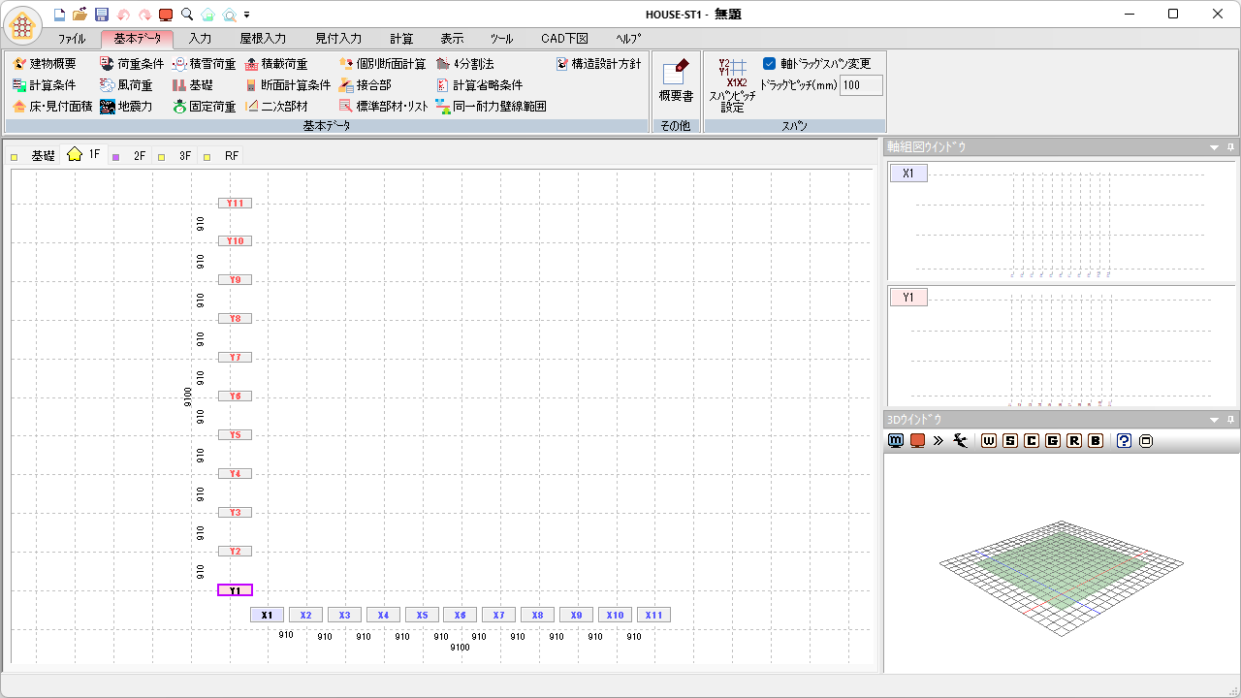Toggle the S display button in 3D window

tap(1010, 441)
